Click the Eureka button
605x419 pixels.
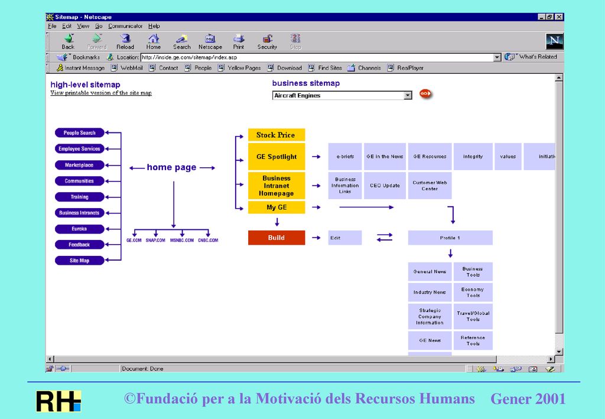pyautogui.click(x=80, y=229)
